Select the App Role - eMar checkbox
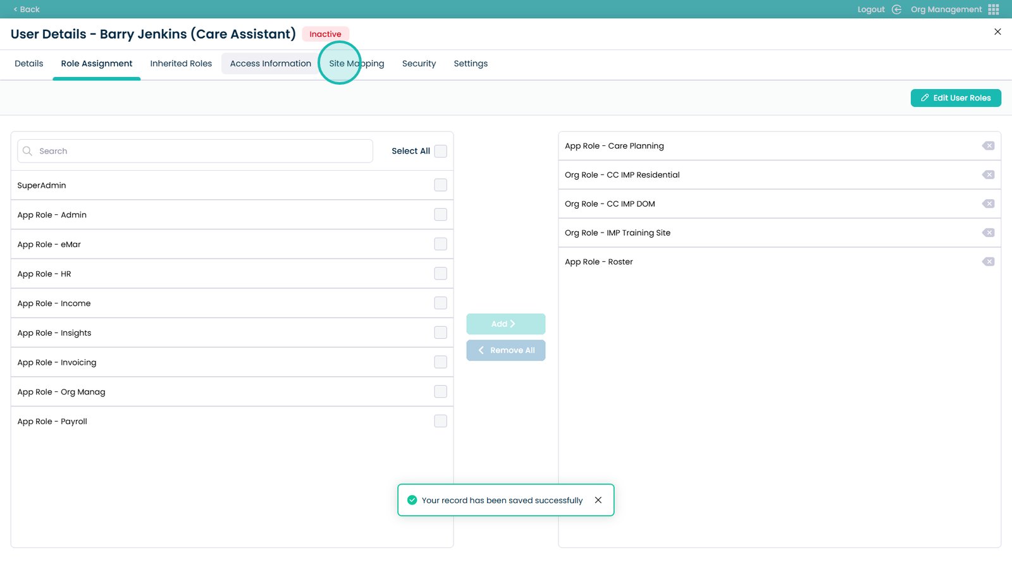This screenshot has height=569, width=1012. 441,244
